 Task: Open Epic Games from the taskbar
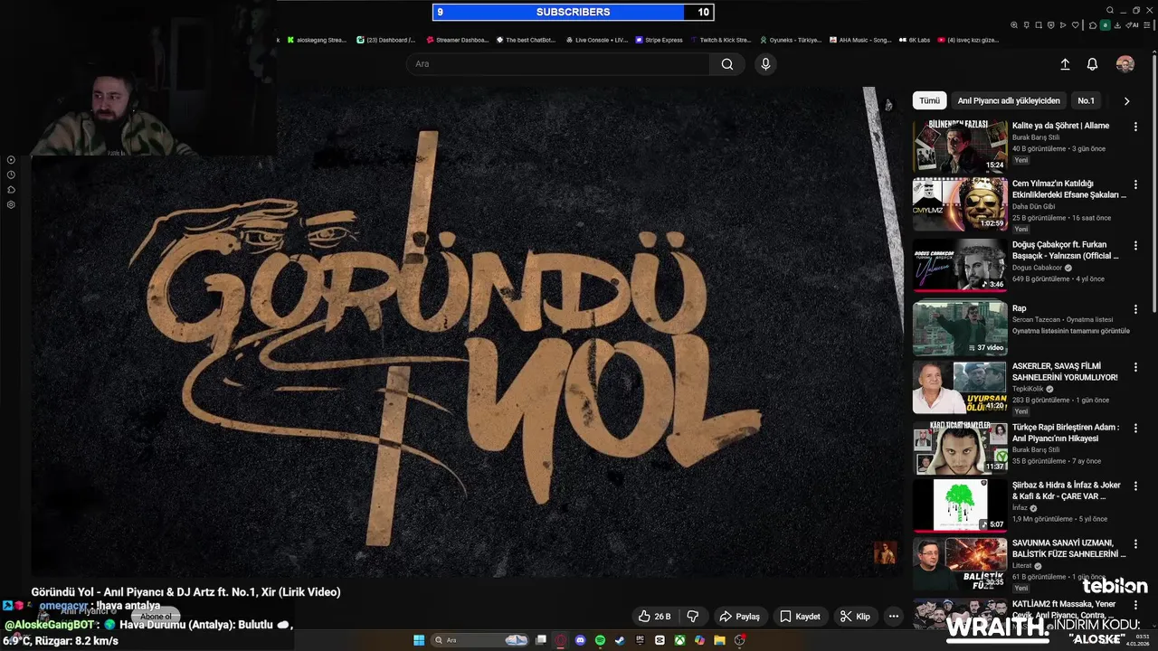(x=640, y=640)
